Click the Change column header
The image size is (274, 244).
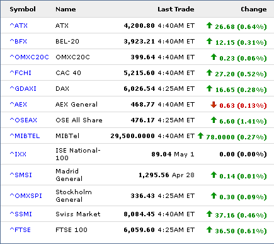click(x=254, y=9)
